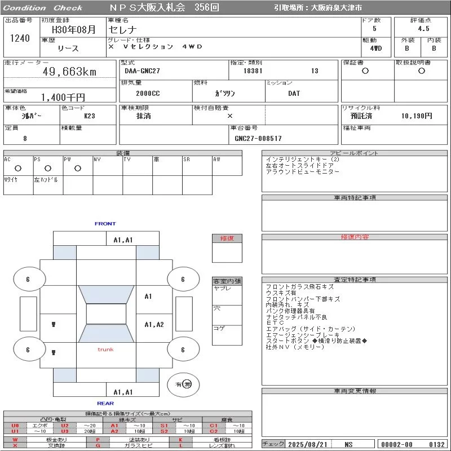Click the red trunk label in diagram
The image size is (451, 451).
tap(105, 350)
